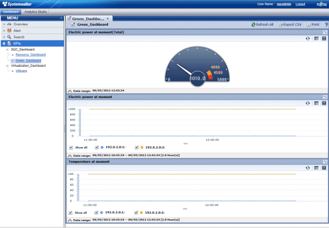329x228 pixels.
Task: Maximize the Temperature at moment panel
Action: click(x=325, y=162)
